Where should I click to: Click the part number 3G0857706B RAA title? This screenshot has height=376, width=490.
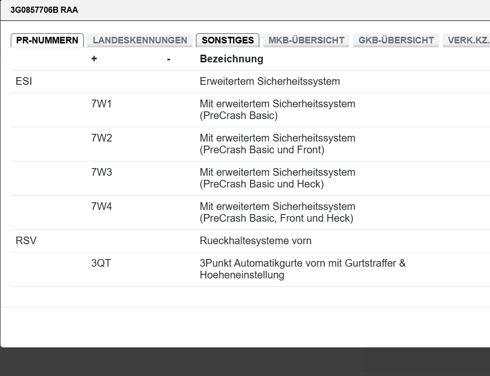click(44, 10)
